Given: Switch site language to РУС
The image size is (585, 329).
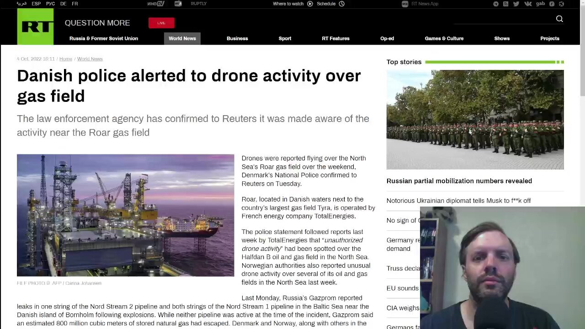Looking at the screenshot, I should 50,4.
